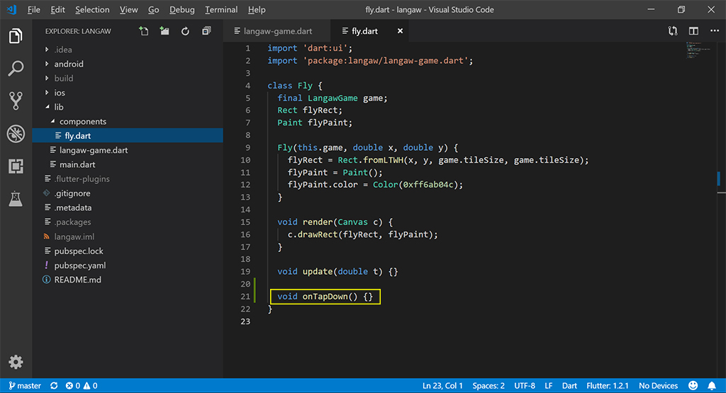
Task: Close the fly.dart editor tab
Action: point(401,31)
